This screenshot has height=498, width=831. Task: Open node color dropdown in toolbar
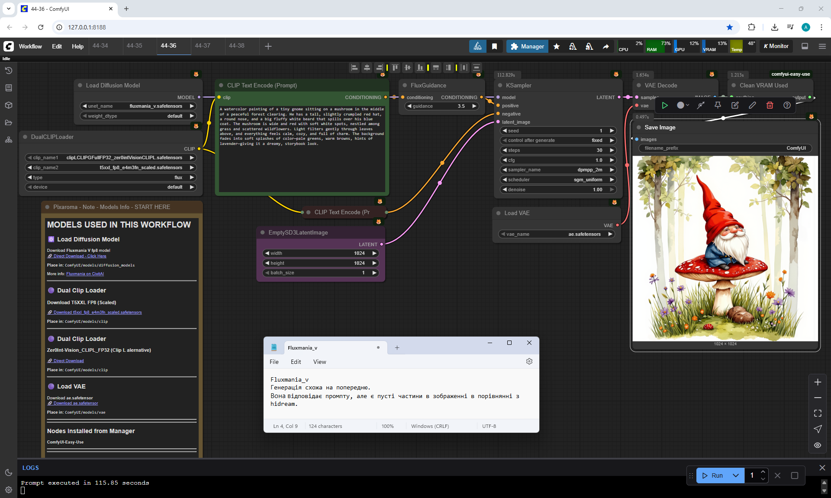click(683, 105)
